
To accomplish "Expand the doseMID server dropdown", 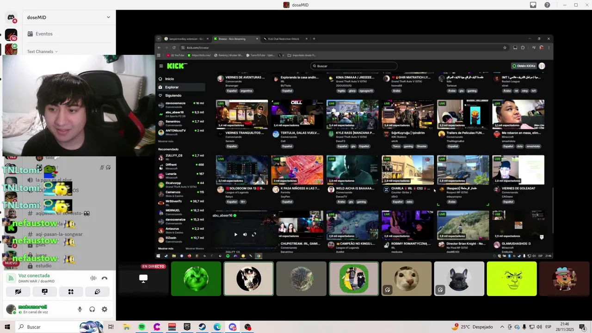I will tap(108, 18).
